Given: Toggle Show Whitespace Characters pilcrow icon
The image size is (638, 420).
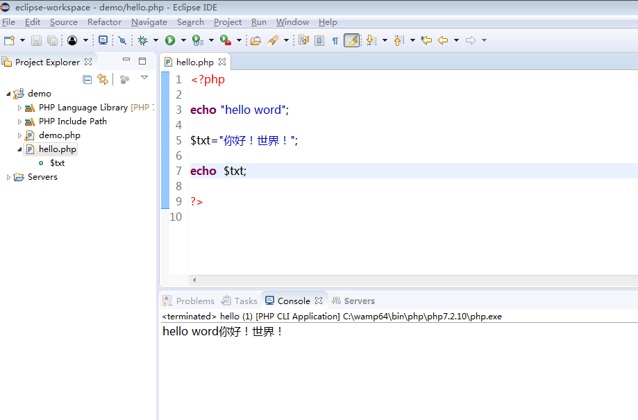Looking at the screenshot, I should click(x=335, y=40).
